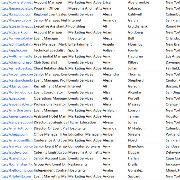Screen dimensions: 180x180
Task: Follow the chegg.com link
Action: coord(14,134)
